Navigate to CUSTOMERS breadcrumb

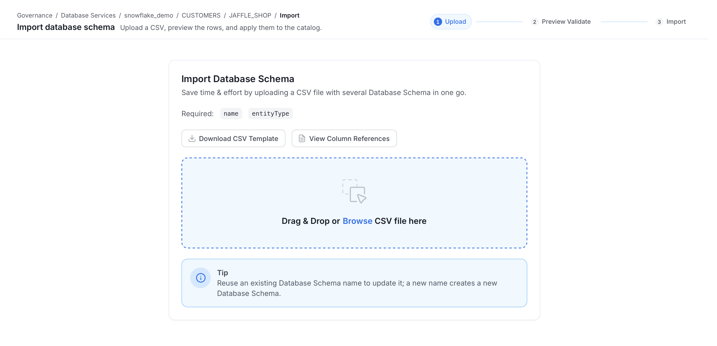pyautogui.click(x=201, y=15)
